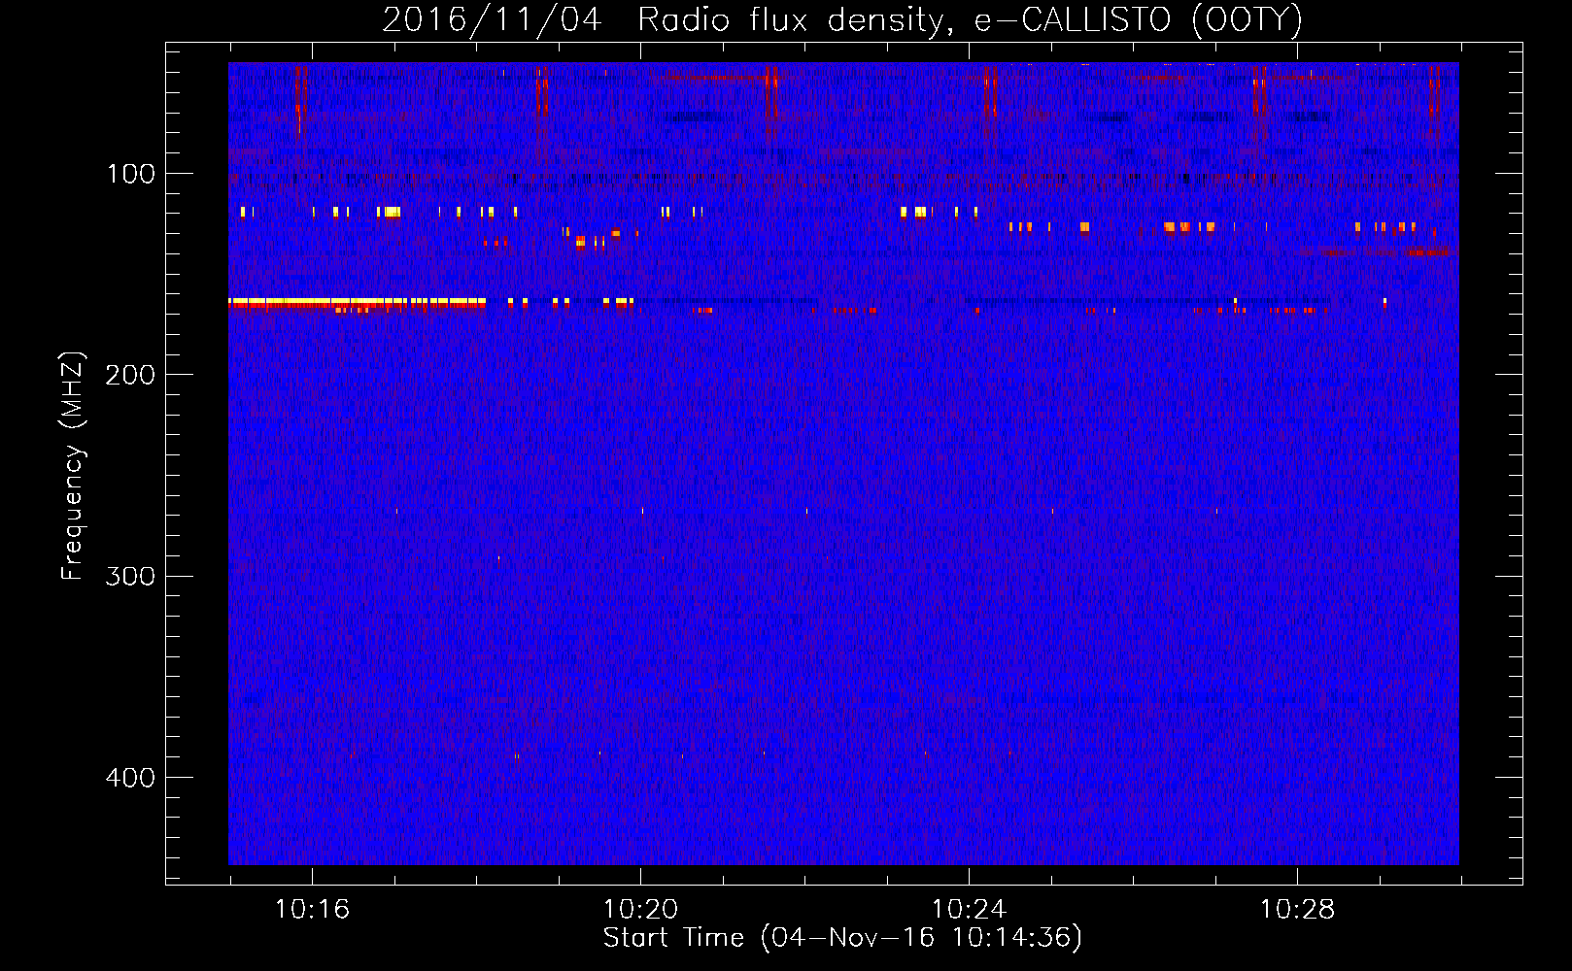Click the 10:16 time tick label
The image size is (1572, 971).
pyautogui.click(x=312, y=910)
